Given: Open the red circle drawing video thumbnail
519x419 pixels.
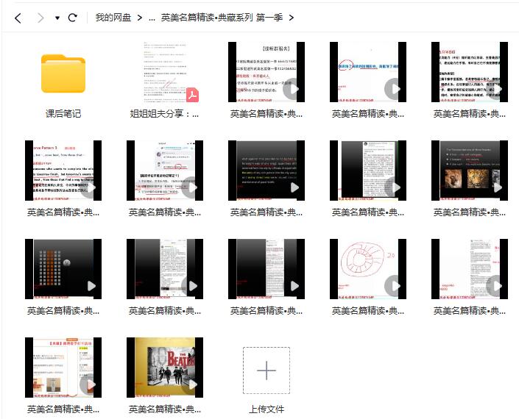Looking at the screenshot, I should [x=368, y=269].
